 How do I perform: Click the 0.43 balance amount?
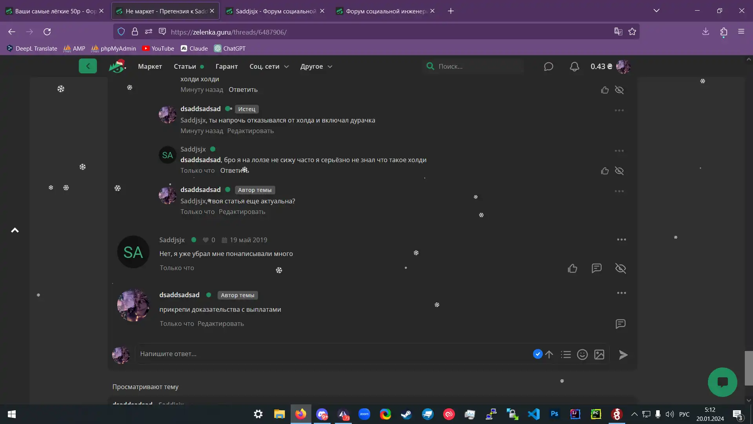pyautogui.click(x=601, y=66)
